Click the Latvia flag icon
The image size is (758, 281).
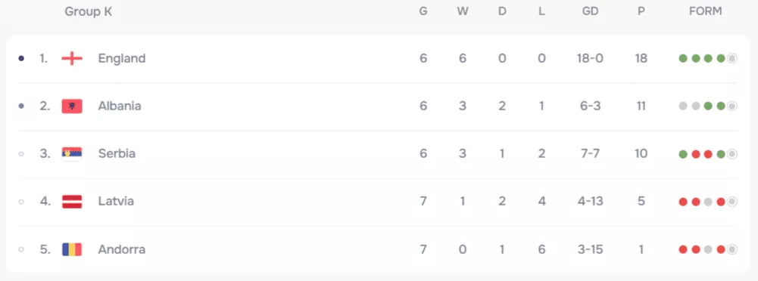[x=72, y=202]
